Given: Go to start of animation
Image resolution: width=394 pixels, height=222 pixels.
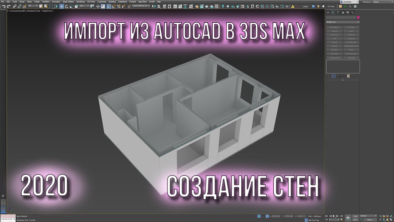Looking at the screenshot, I should (x=327, y=216).
